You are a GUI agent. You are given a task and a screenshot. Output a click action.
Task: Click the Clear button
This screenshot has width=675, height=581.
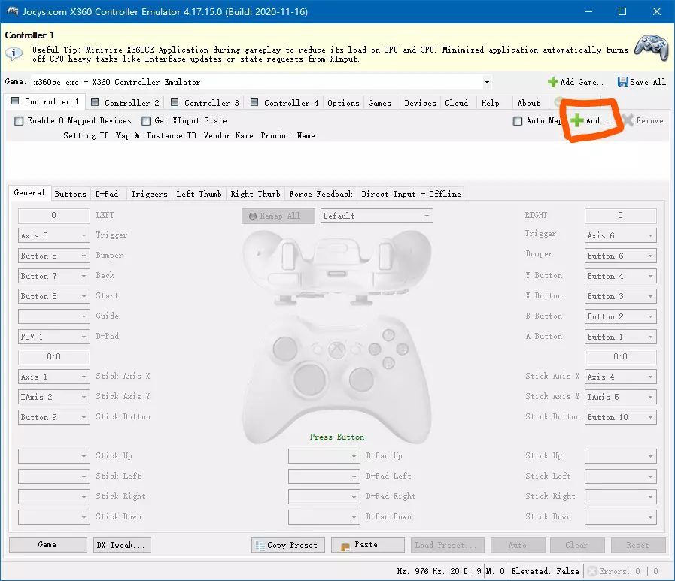[577, 545]
